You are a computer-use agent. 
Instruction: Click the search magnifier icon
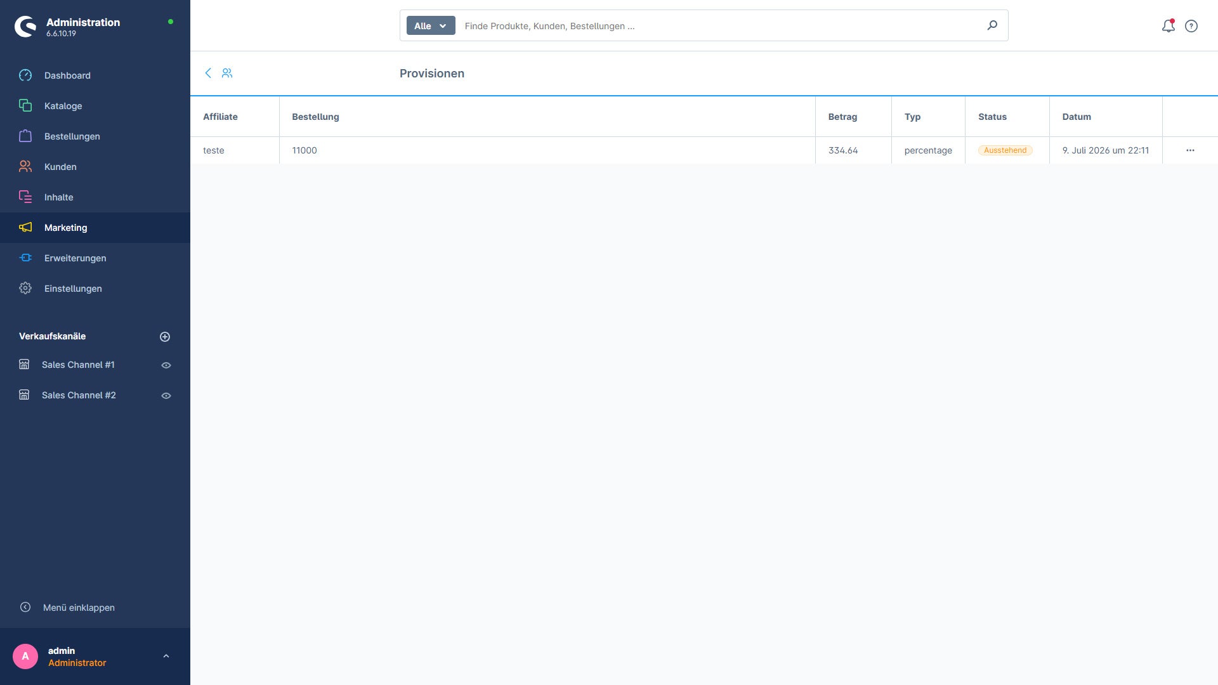[992, 25]
